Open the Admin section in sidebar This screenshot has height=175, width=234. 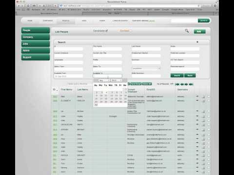36,51
